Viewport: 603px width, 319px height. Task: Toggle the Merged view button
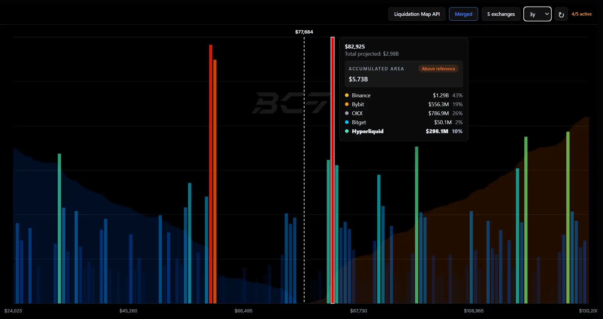pyautogui.click(x=463, y=14)
